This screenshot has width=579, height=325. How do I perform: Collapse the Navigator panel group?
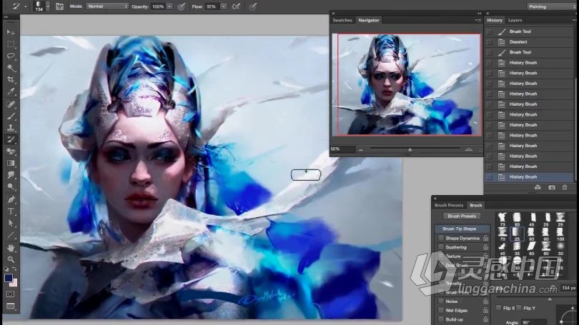[480, 14]
